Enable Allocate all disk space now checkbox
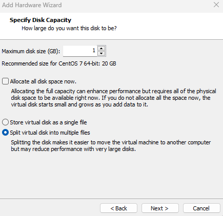 (5, 81)
